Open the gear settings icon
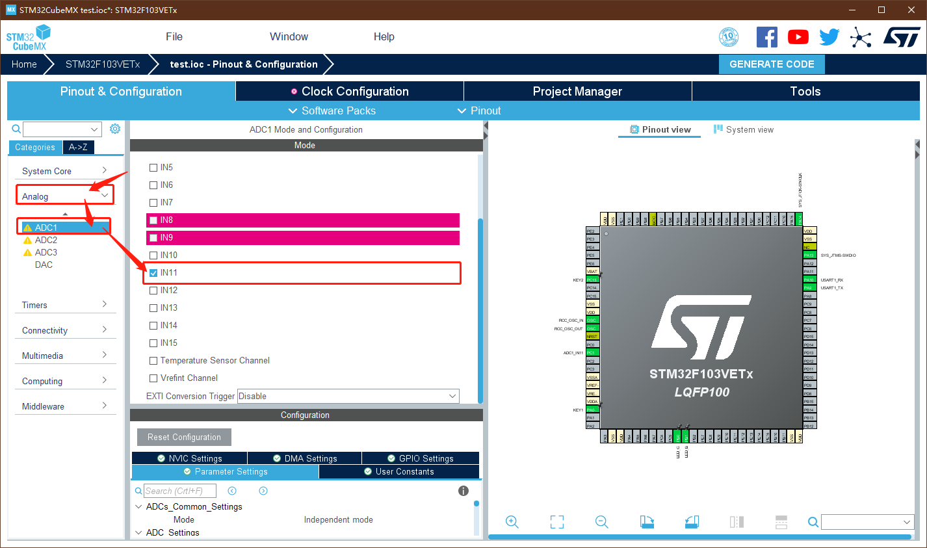Image resolution: width=927 pixels, height=548 pixels. click(x=115, y=129)
